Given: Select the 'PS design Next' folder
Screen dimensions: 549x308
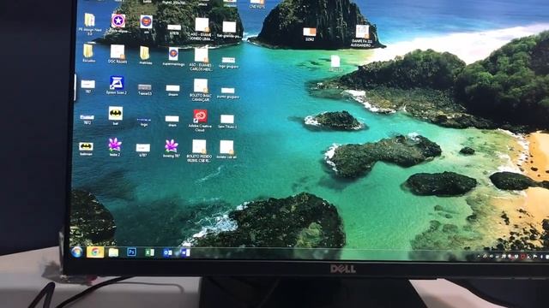Looking at the screenshot, I should tap(89, 24).
